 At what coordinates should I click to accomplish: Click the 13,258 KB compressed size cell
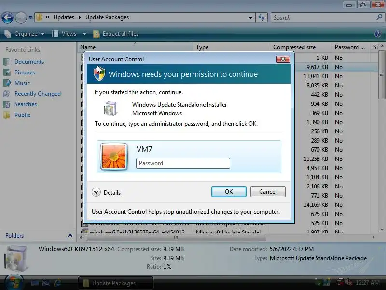pyautogui.click(x=316, y=159)
